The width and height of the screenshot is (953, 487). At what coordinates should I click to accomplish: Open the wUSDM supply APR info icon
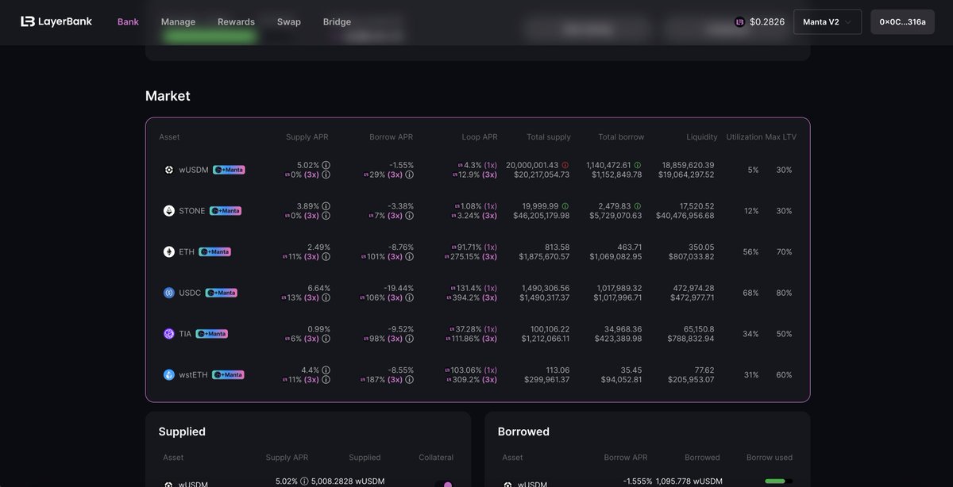coord(326,165)
